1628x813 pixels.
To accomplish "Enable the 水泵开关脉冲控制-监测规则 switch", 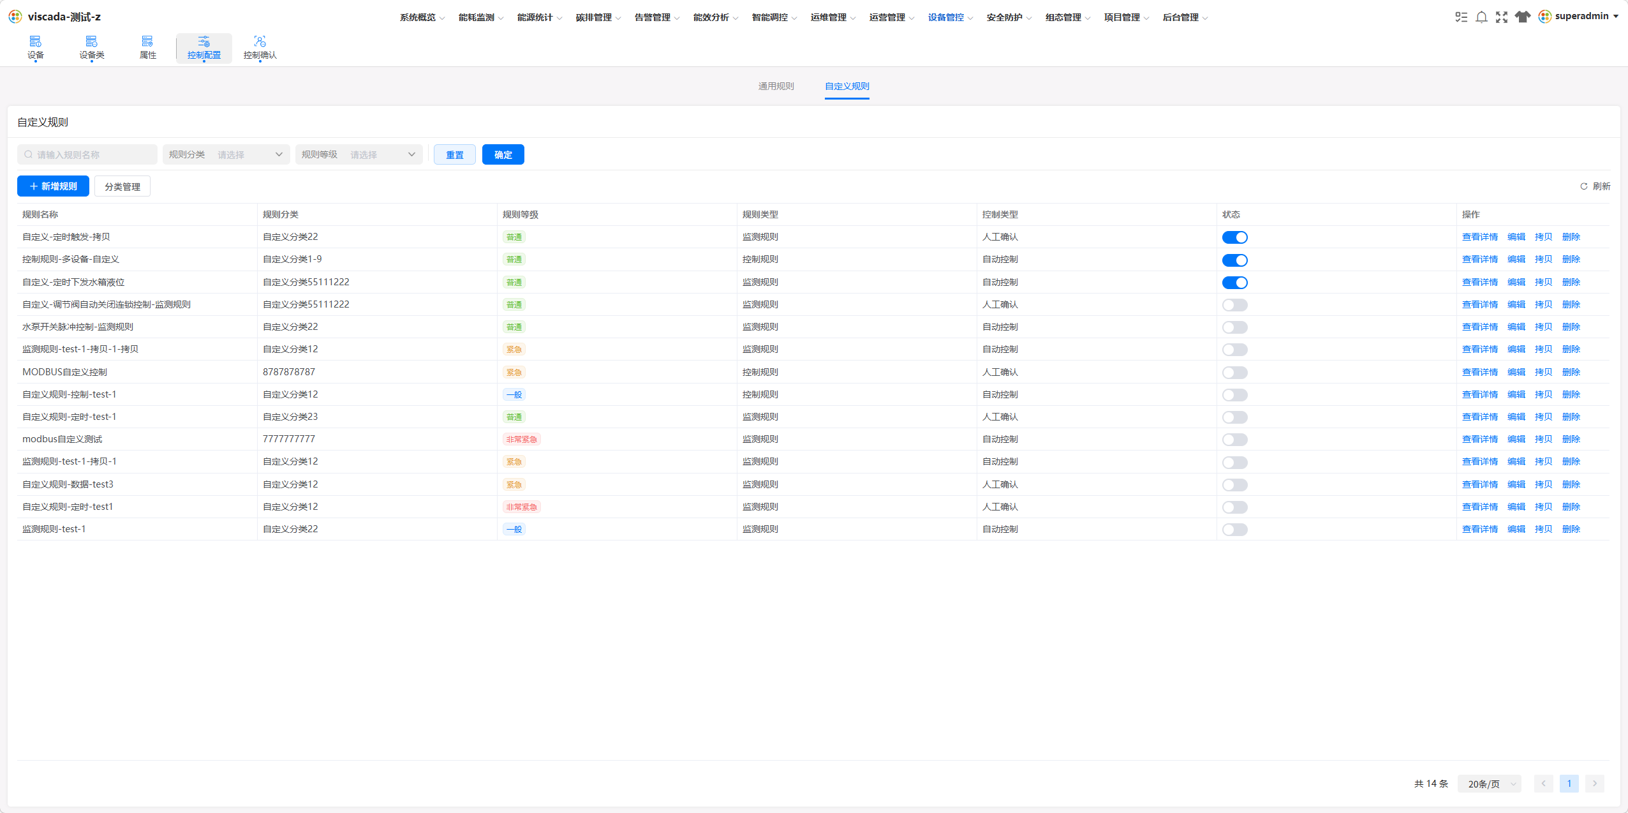I will pos(1235,327).
